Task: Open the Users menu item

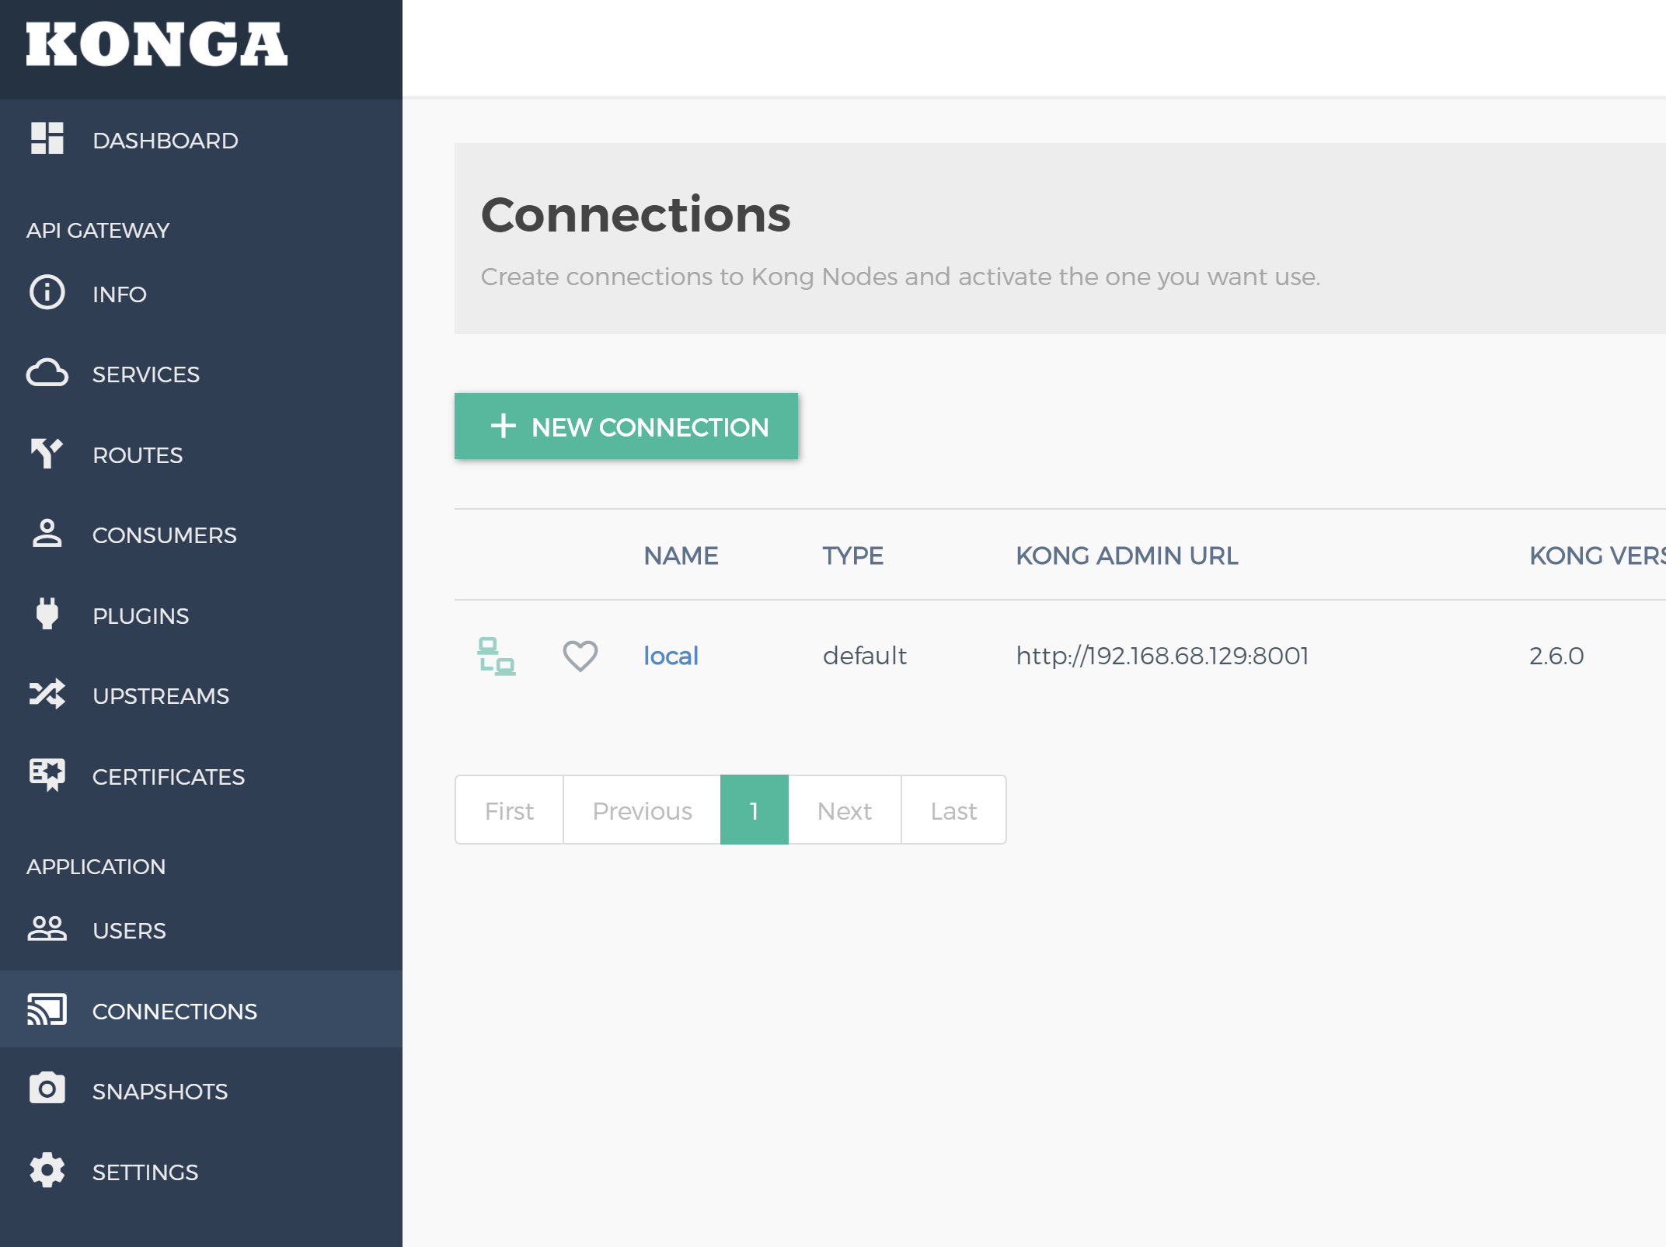Action: coord(129,930)
